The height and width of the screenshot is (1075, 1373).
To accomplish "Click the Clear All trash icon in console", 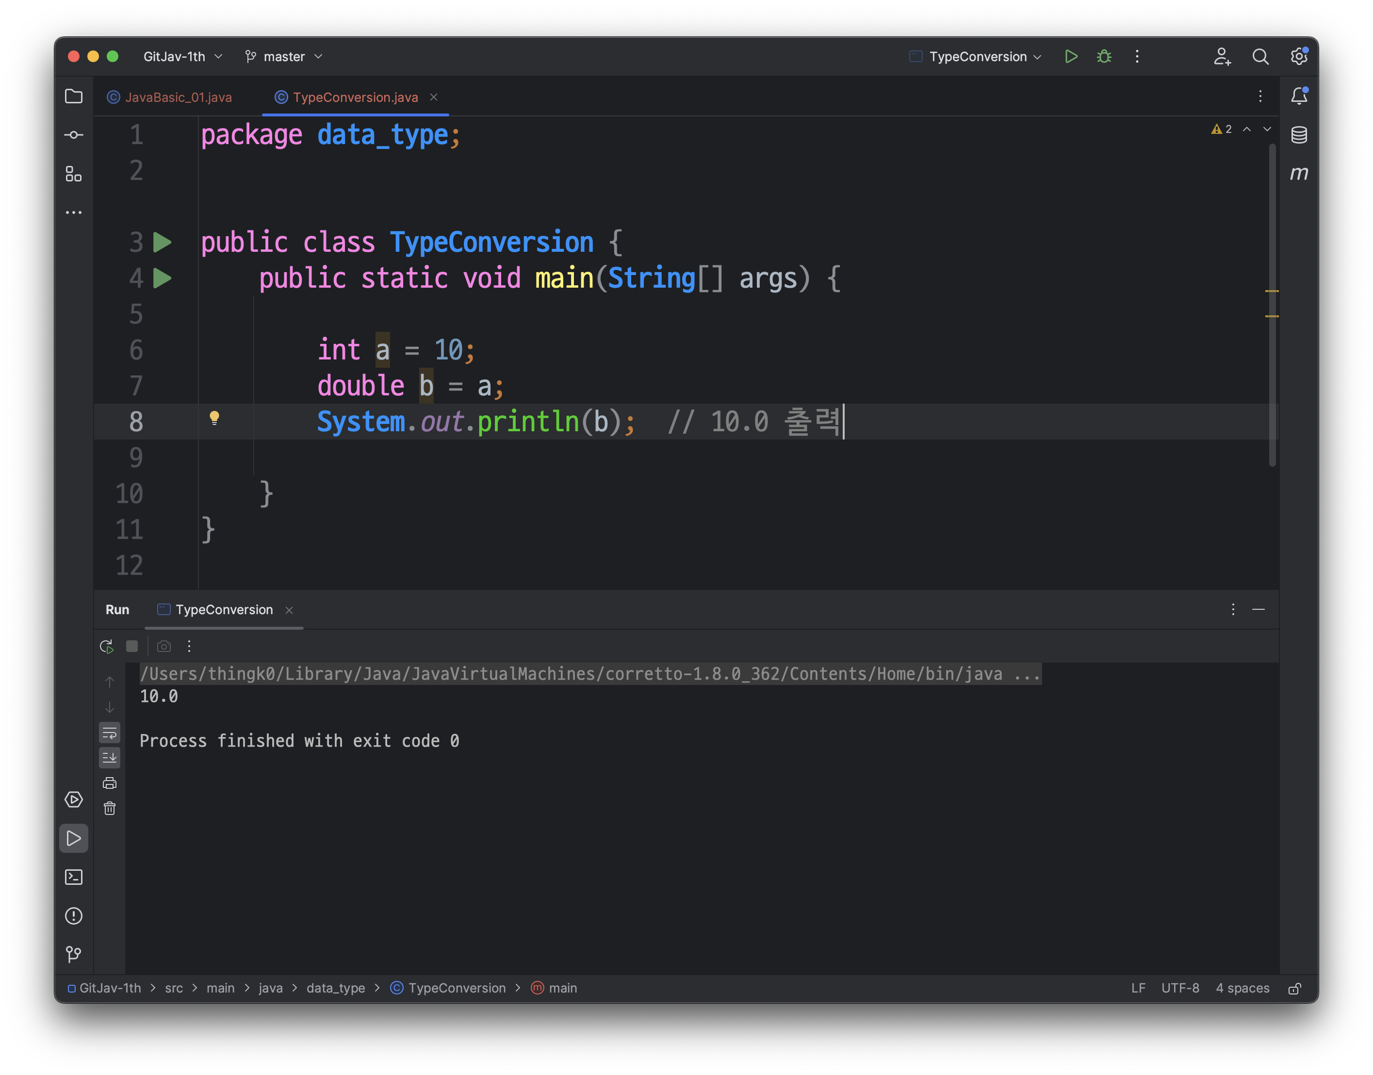I will point(110,808).
